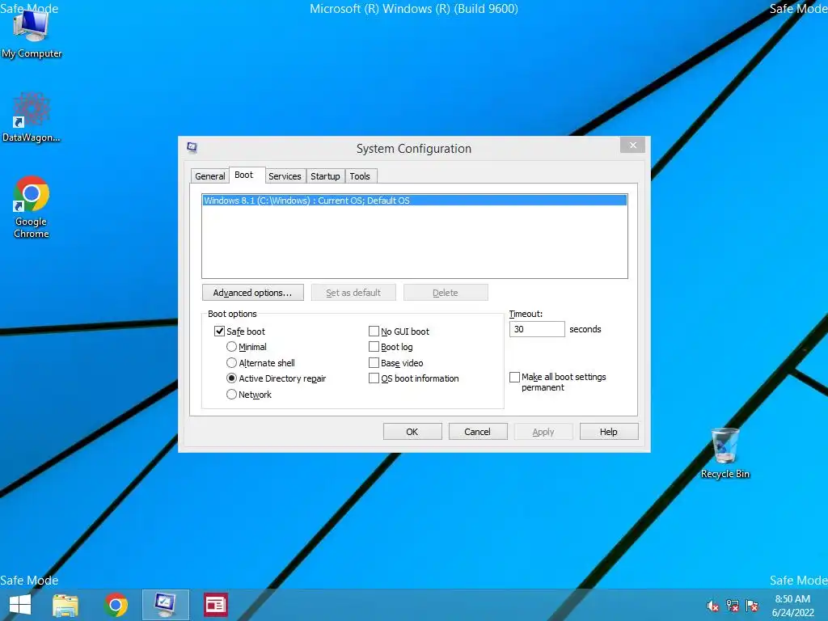Switch to the General tab
Viewport: 828px width, 621px height.
[209, 176]
